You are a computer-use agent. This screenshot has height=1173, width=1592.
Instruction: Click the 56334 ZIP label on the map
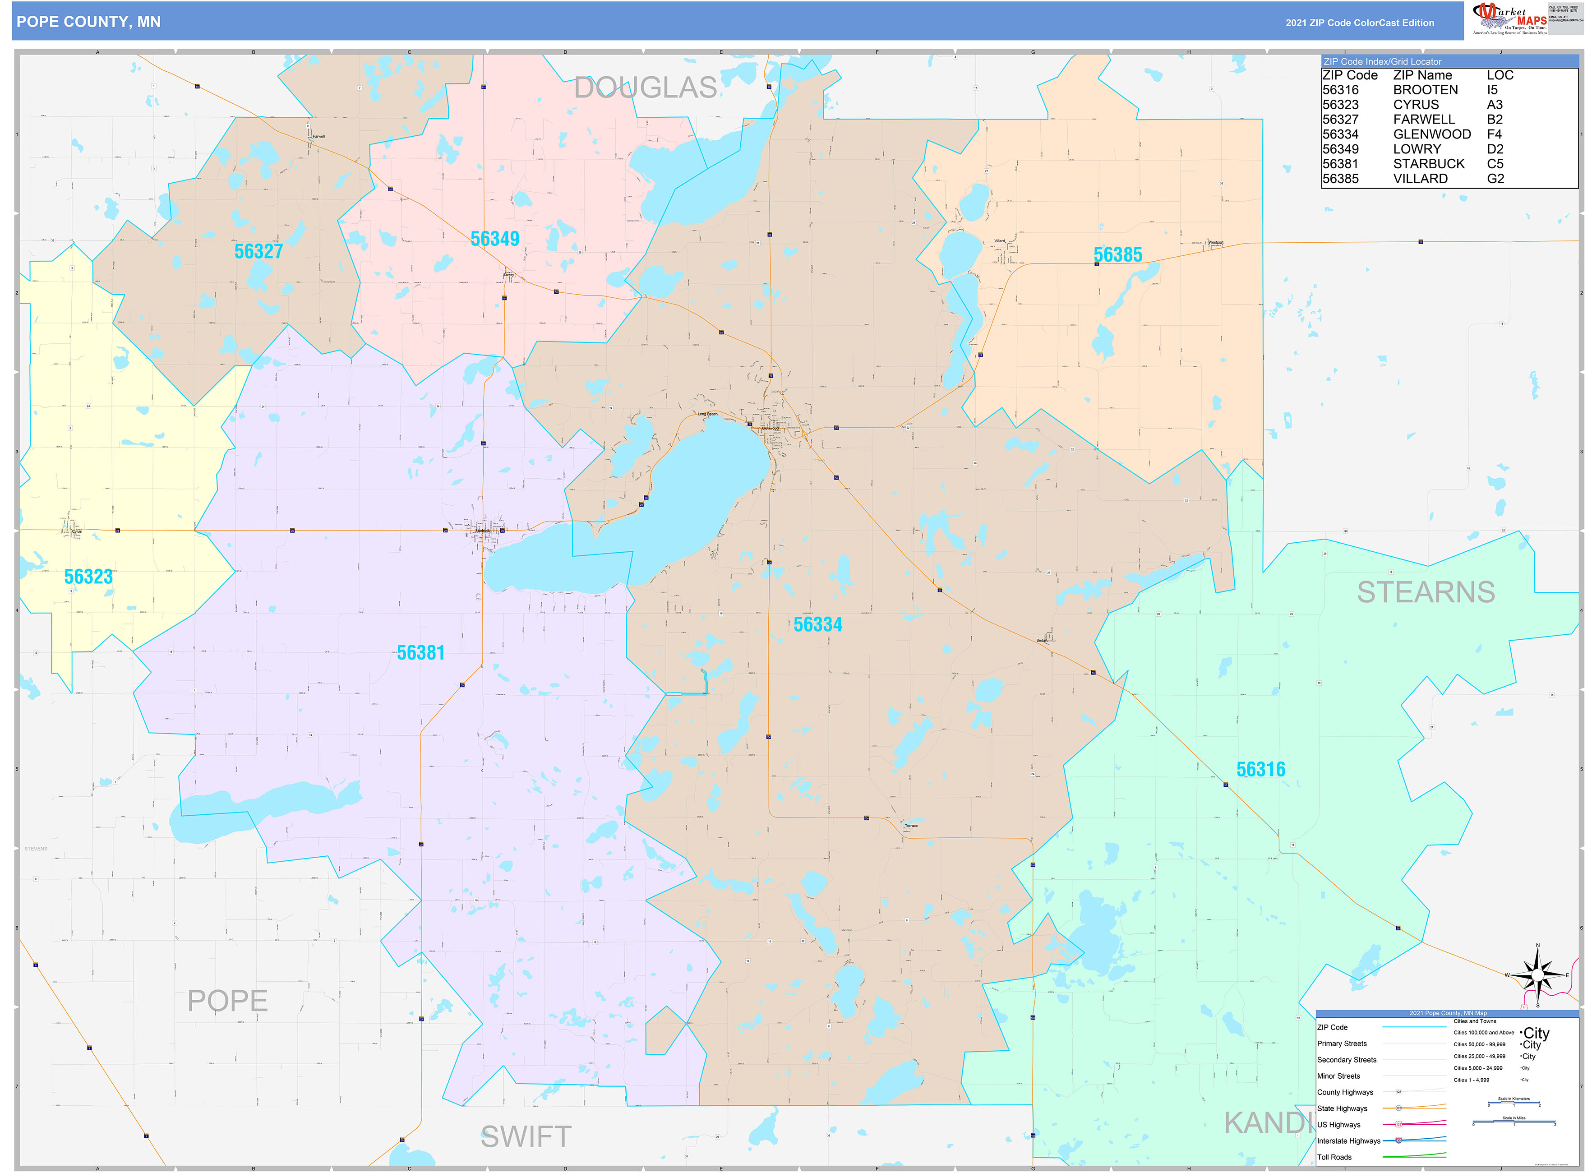click(818, 624)
